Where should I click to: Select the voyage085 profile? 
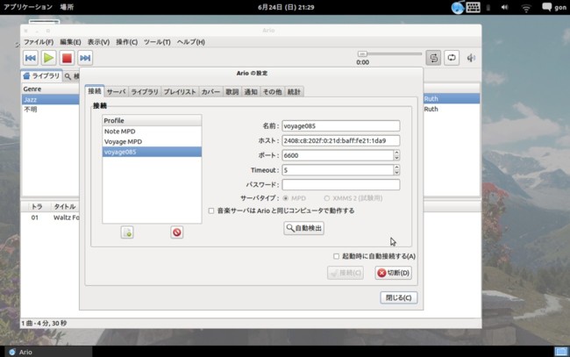[152, 152]
